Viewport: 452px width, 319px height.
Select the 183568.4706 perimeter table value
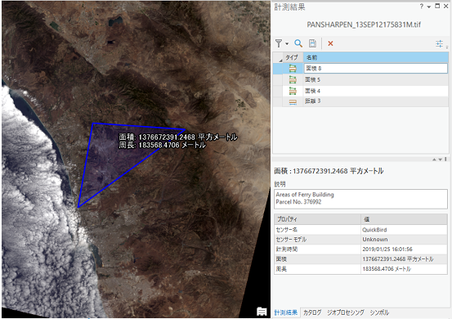[387, 269]
